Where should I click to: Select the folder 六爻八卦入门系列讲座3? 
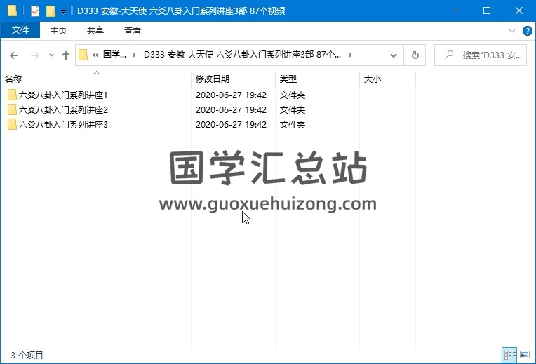(63, 124)
